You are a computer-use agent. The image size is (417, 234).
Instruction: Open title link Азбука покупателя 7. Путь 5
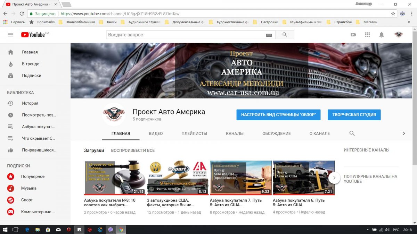(x=236, y=202)
